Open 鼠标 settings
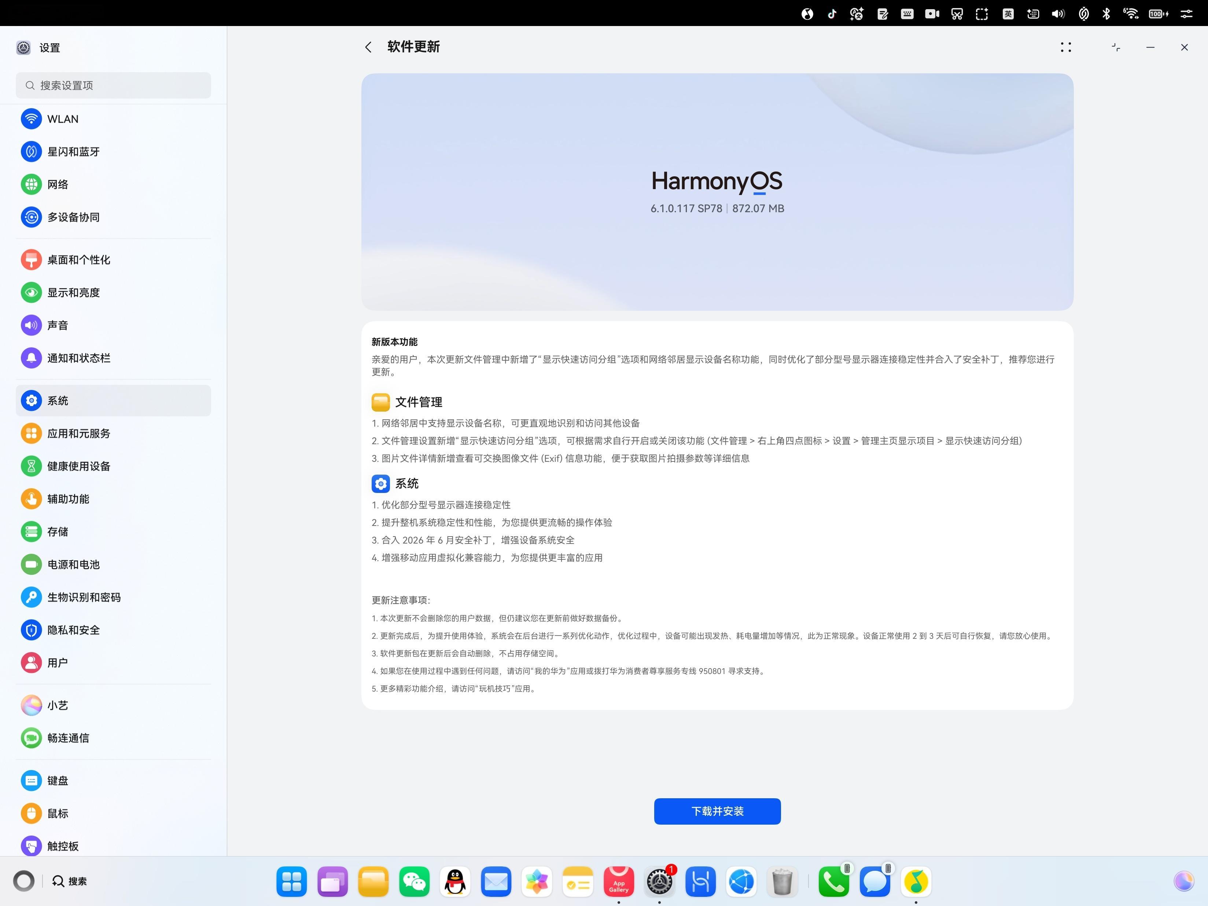 (x=113, y=814)
